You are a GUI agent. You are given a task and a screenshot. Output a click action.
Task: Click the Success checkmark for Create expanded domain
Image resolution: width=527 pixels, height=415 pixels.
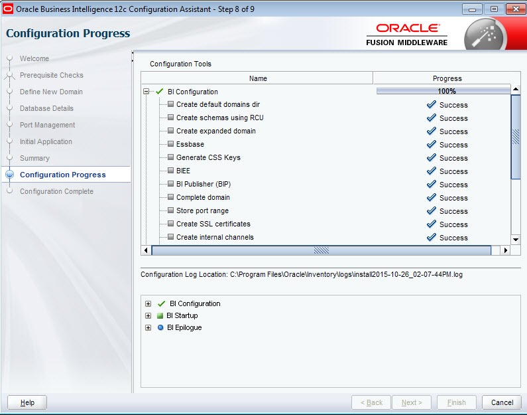pos(432,131)
